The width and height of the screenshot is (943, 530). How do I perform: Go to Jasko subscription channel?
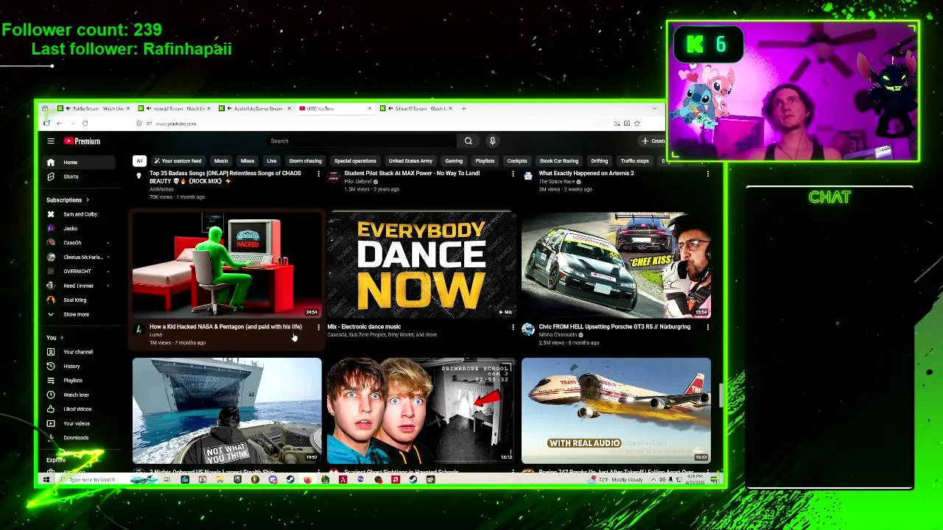click(x=80, y=228)
